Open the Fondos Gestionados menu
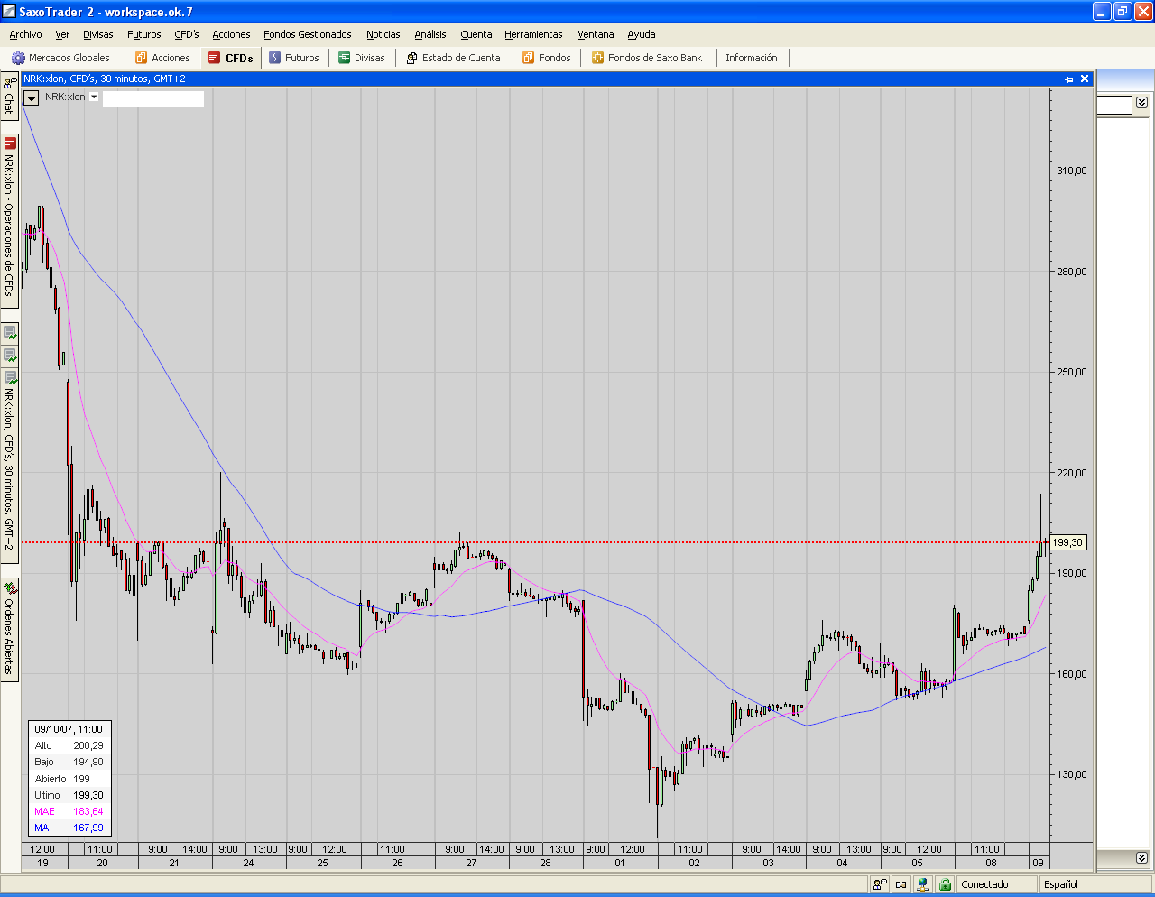The image size is (1155, 897). point(308,34)
